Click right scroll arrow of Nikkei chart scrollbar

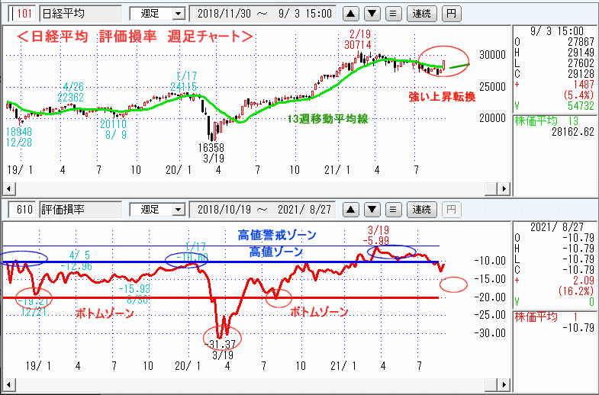click(504, 188)
